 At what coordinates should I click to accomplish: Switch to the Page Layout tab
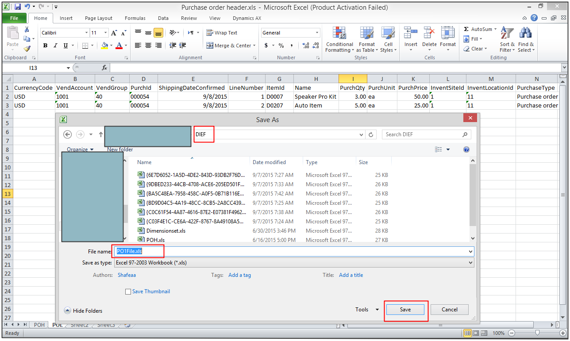[99, 18]
